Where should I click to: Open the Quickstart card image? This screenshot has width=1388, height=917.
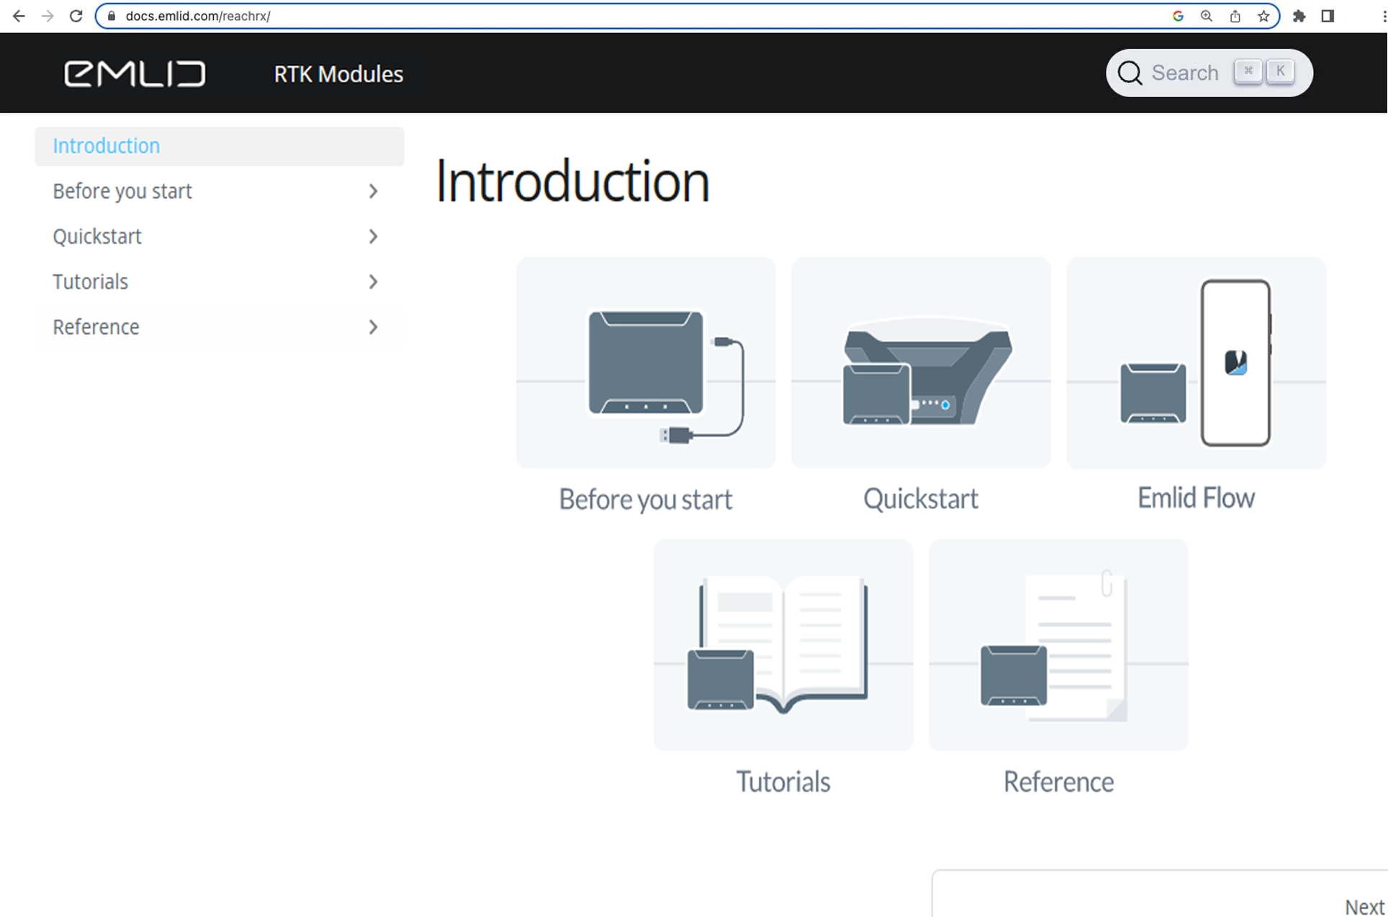(x=921, y=363)
